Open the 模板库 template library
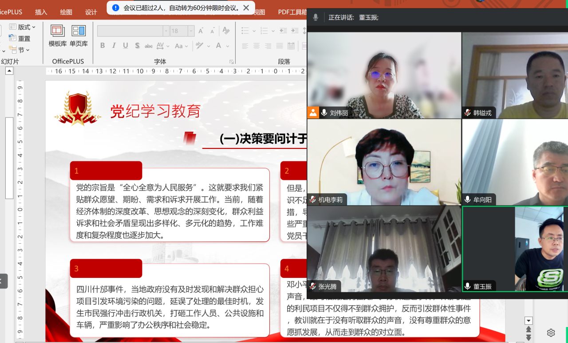 [58, 35]
